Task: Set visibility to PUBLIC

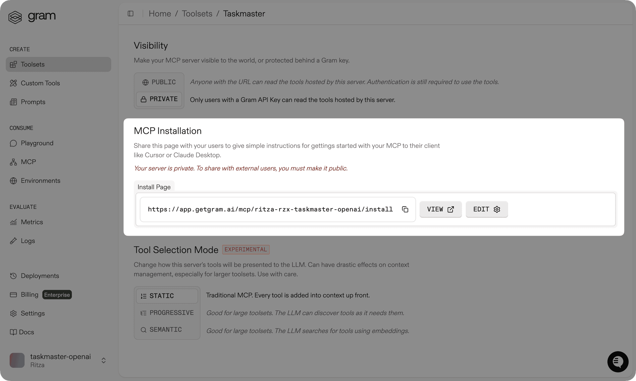Action: click(159, 82)
